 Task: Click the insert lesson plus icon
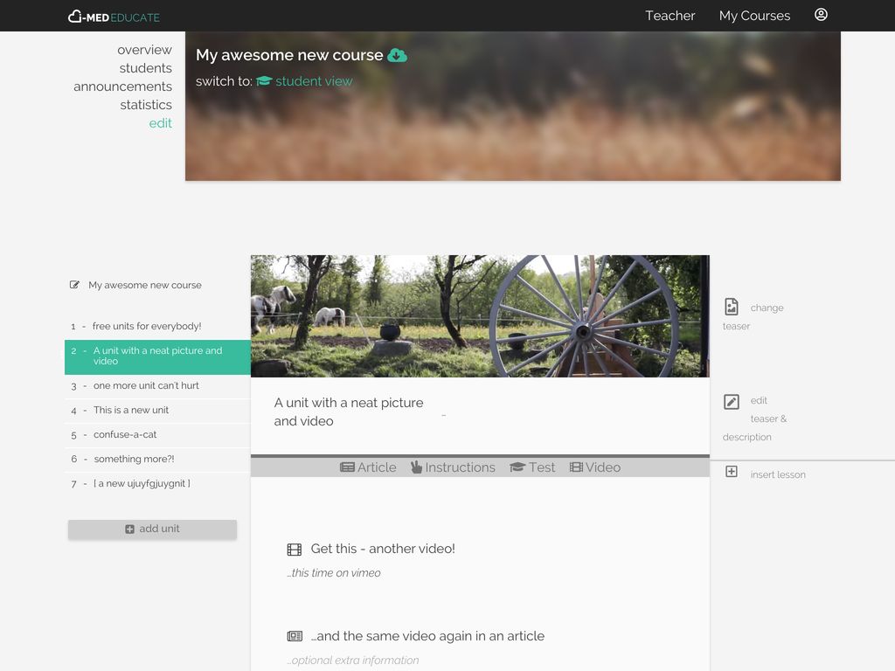[732, 472]
